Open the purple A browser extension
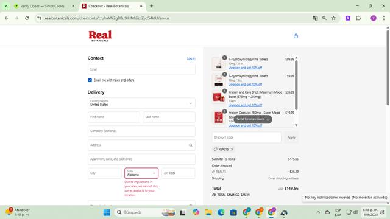 point(348,18)
